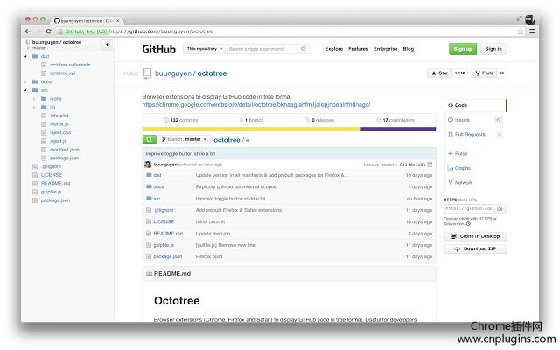Open the Explore menu link
The height and width of the screenshot is (350, 560).
334,49
